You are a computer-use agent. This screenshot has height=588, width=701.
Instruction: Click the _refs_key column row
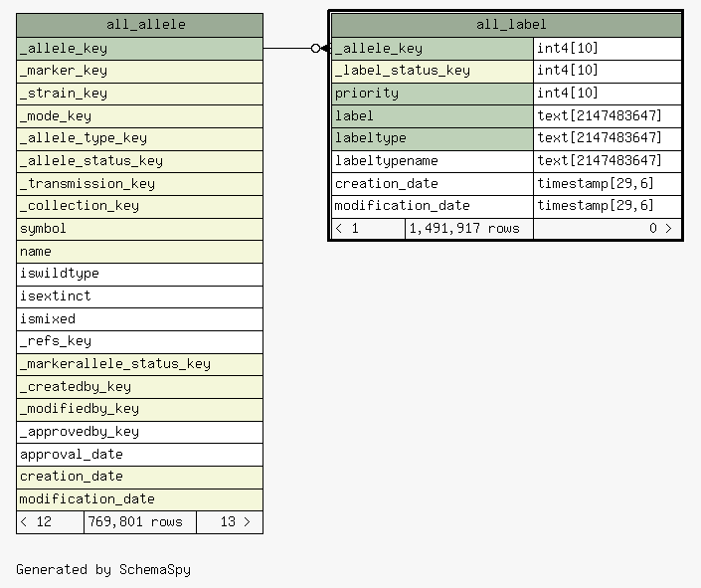[139, 341]
